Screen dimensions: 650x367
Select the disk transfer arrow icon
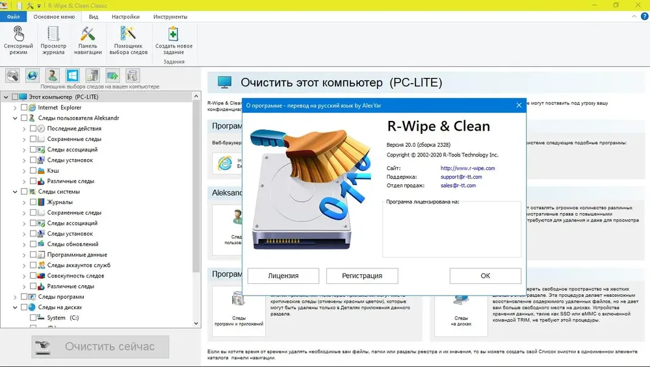112,76
